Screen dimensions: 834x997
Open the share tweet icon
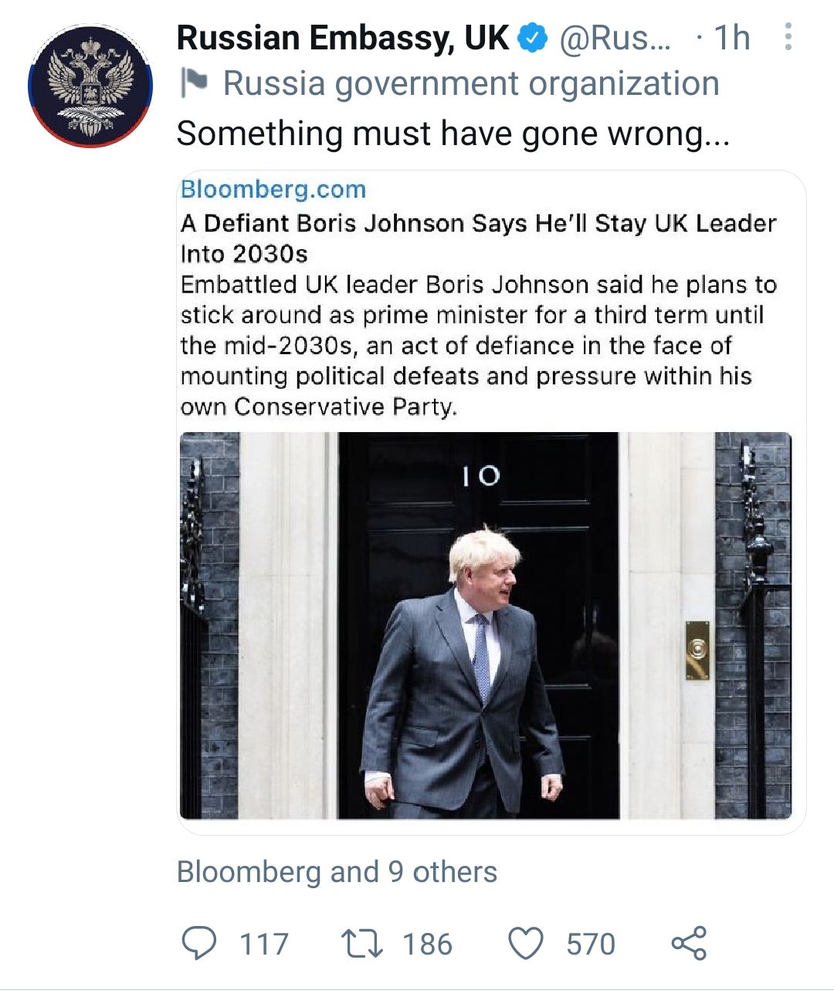(x=689, y=943)
